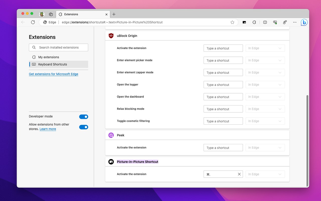
Task: Open scope dropdown for Enter element zapper mode
Action: tap(265, 72)
